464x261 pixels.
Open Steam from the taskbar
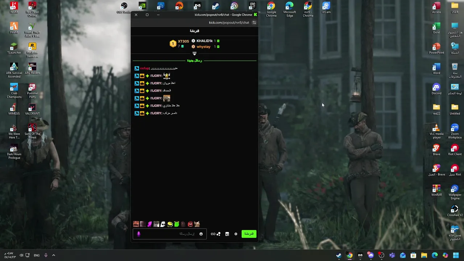339,256
